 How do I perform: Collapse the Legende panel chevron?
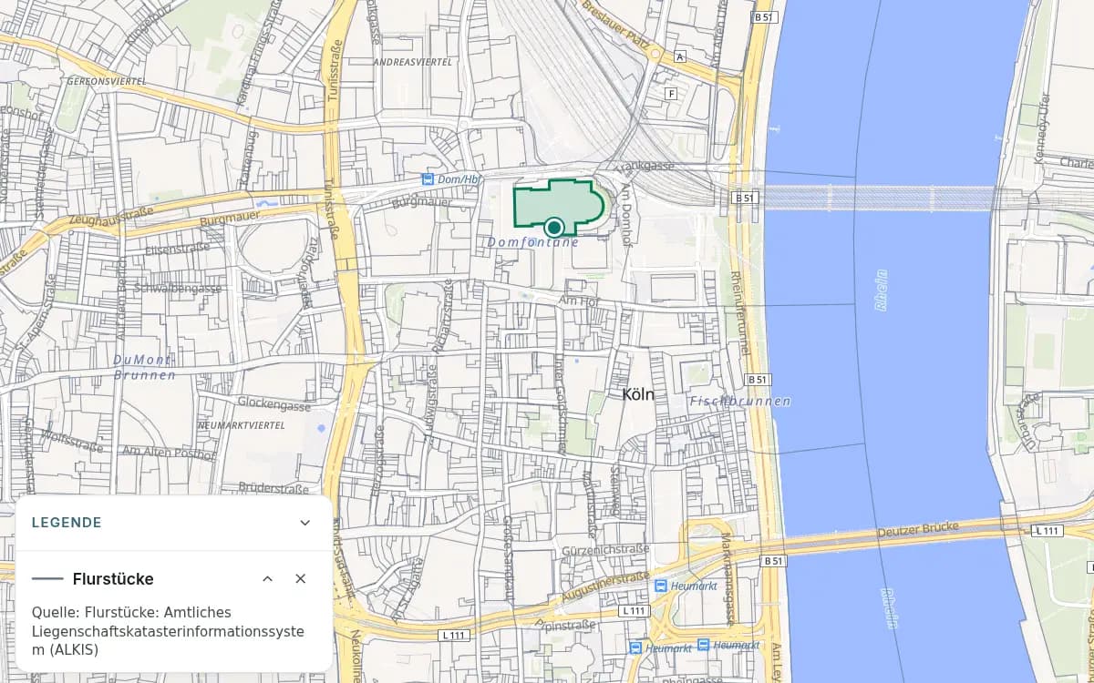tap(305, 523)
